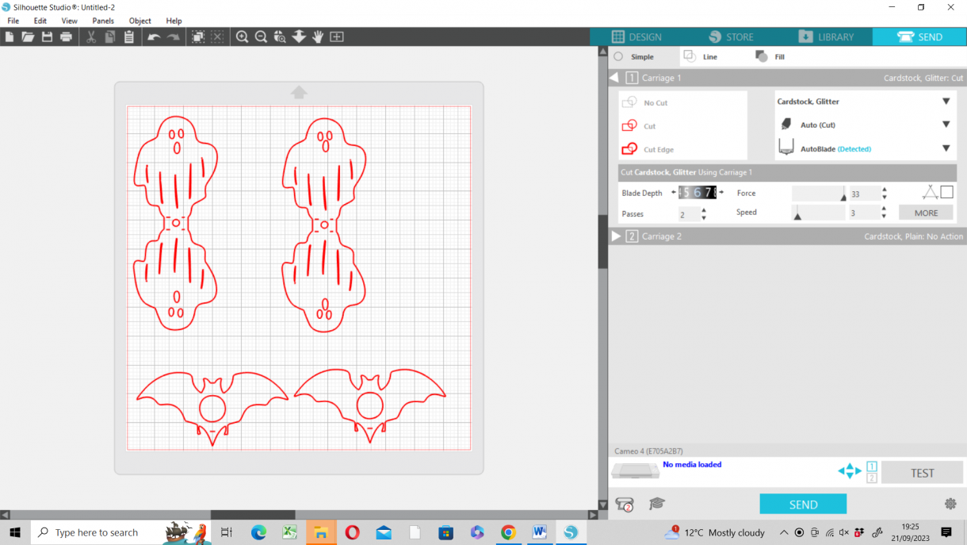Open the File menu
This screenshot has width=967, height=545.
click(x=13, y=21)
